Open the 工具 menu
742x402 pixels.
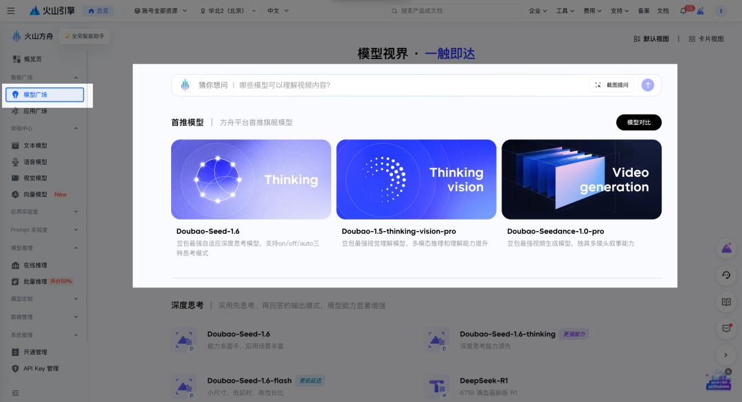point(565,11)
